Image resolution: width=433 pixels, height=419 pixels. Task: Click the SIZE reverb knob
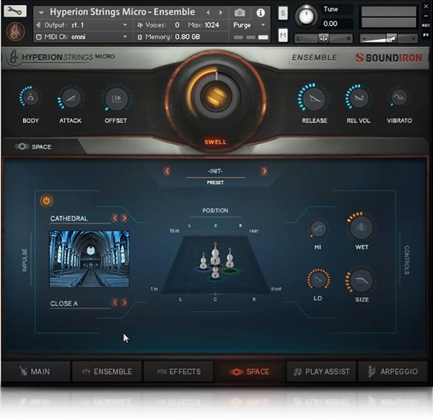pyautogui.click(x=361, y=280)
